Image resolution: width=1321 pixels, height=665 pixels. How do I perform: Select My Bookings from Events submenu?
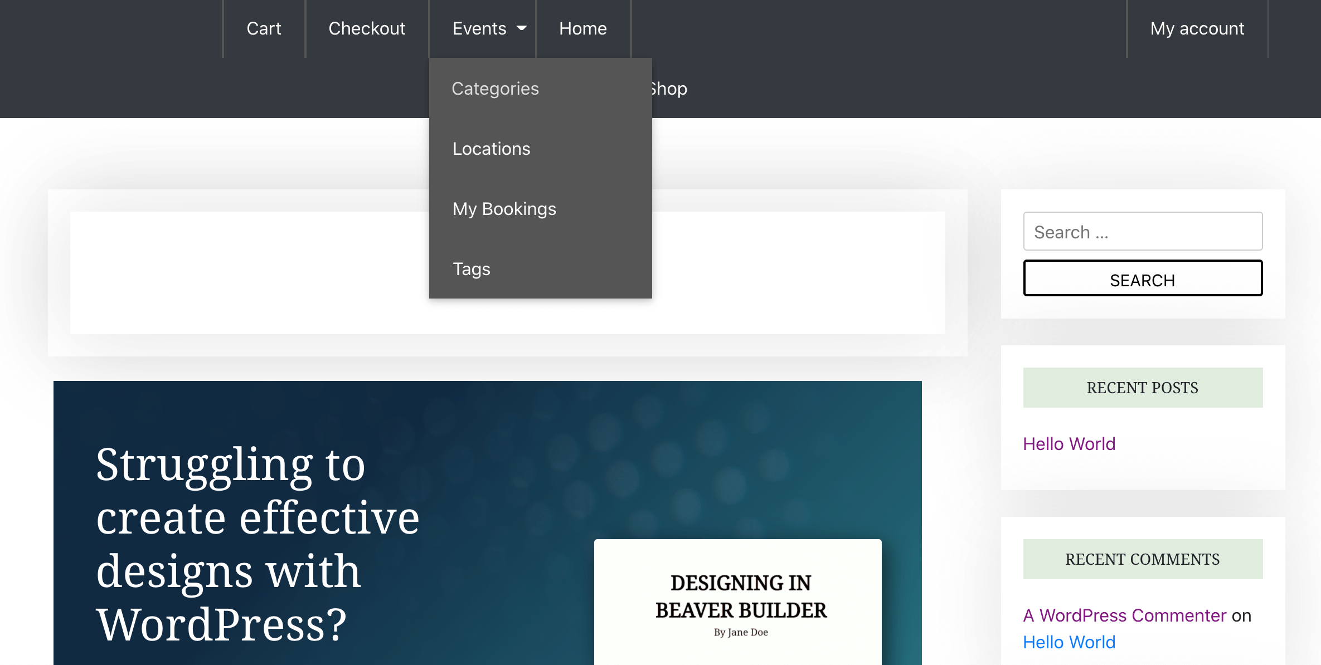click(504, 208)
